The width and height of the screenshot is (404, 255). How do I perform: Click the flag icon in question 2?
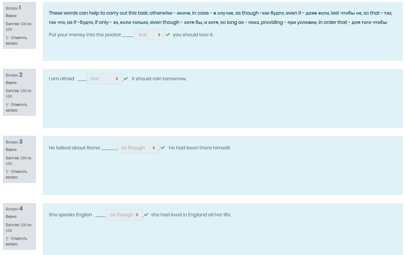coord(7,105)
